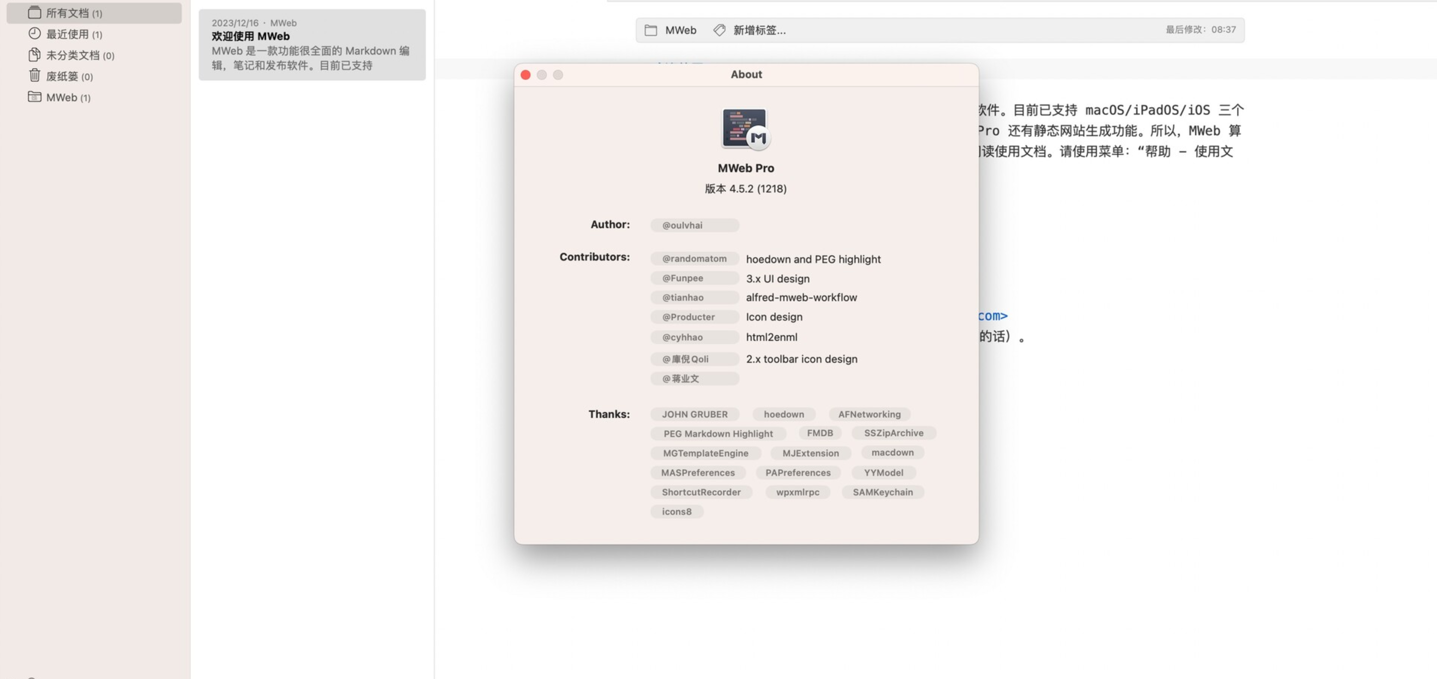Image resolution: width=1437 pixels, height=679 pixels.
Task: Click the wpxmlrpc thanks button
Action: pos(798,493)
